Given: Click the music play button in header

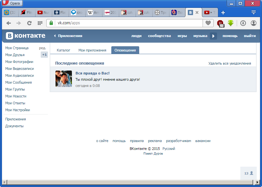Looking at the screenshot, I should point(213,36).
